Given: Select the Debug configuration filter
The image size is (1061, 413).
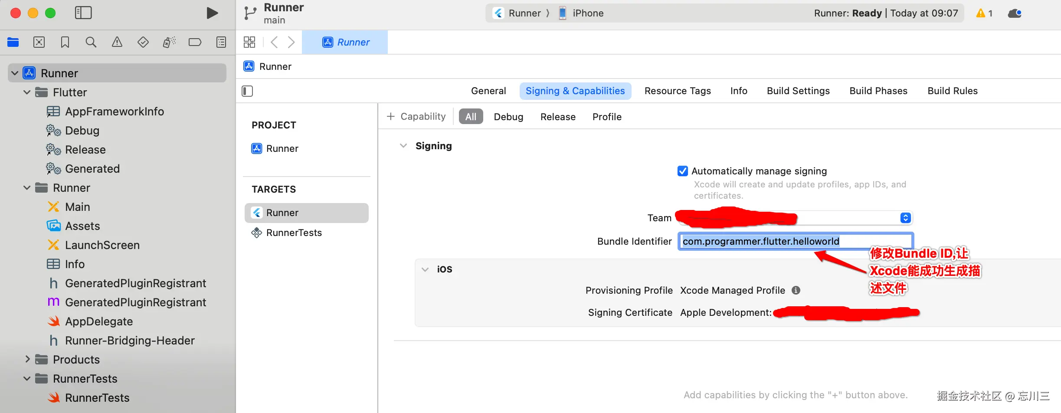Looking at the screenshot, I should point(508,117).
